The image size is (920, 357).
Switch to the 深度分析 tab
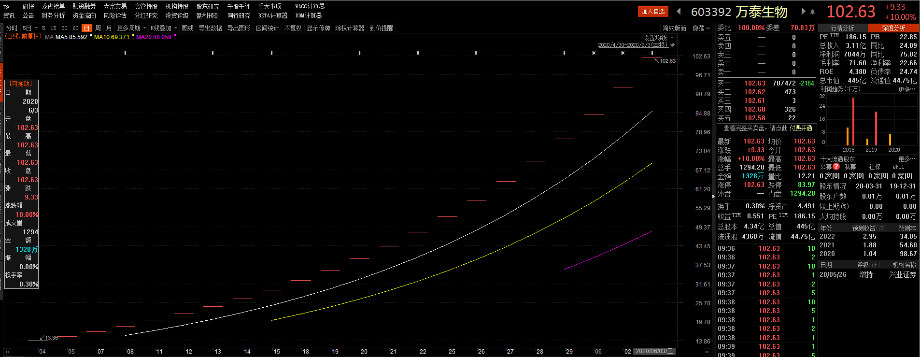pyautogui.click(x=893, y=28)
